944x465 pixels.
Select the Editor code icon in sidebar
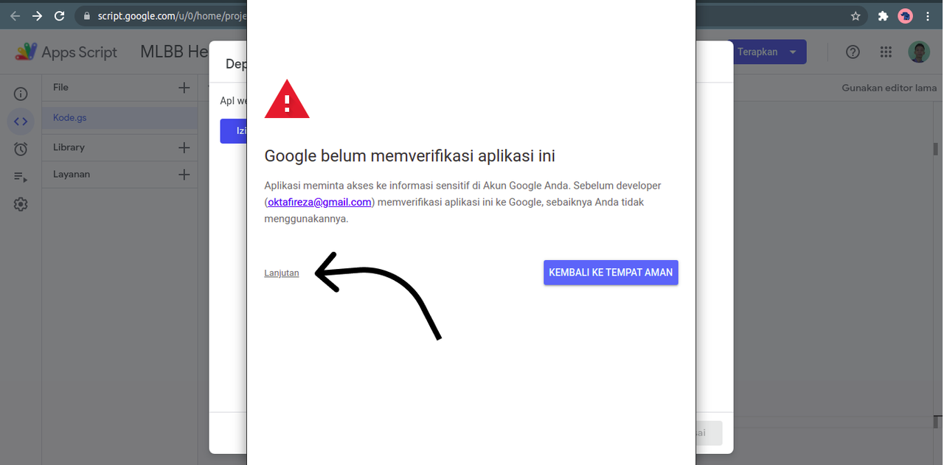(x=21, y=121)
